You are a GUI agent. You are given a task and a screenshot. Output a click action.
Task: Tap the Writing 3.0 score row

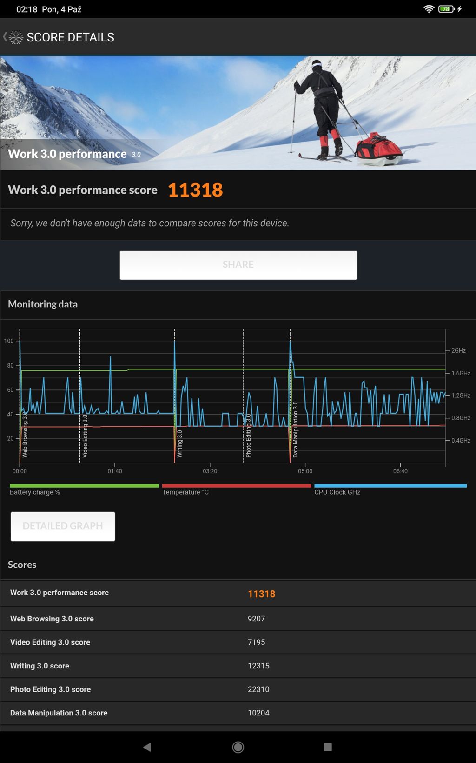click(238, 666)
